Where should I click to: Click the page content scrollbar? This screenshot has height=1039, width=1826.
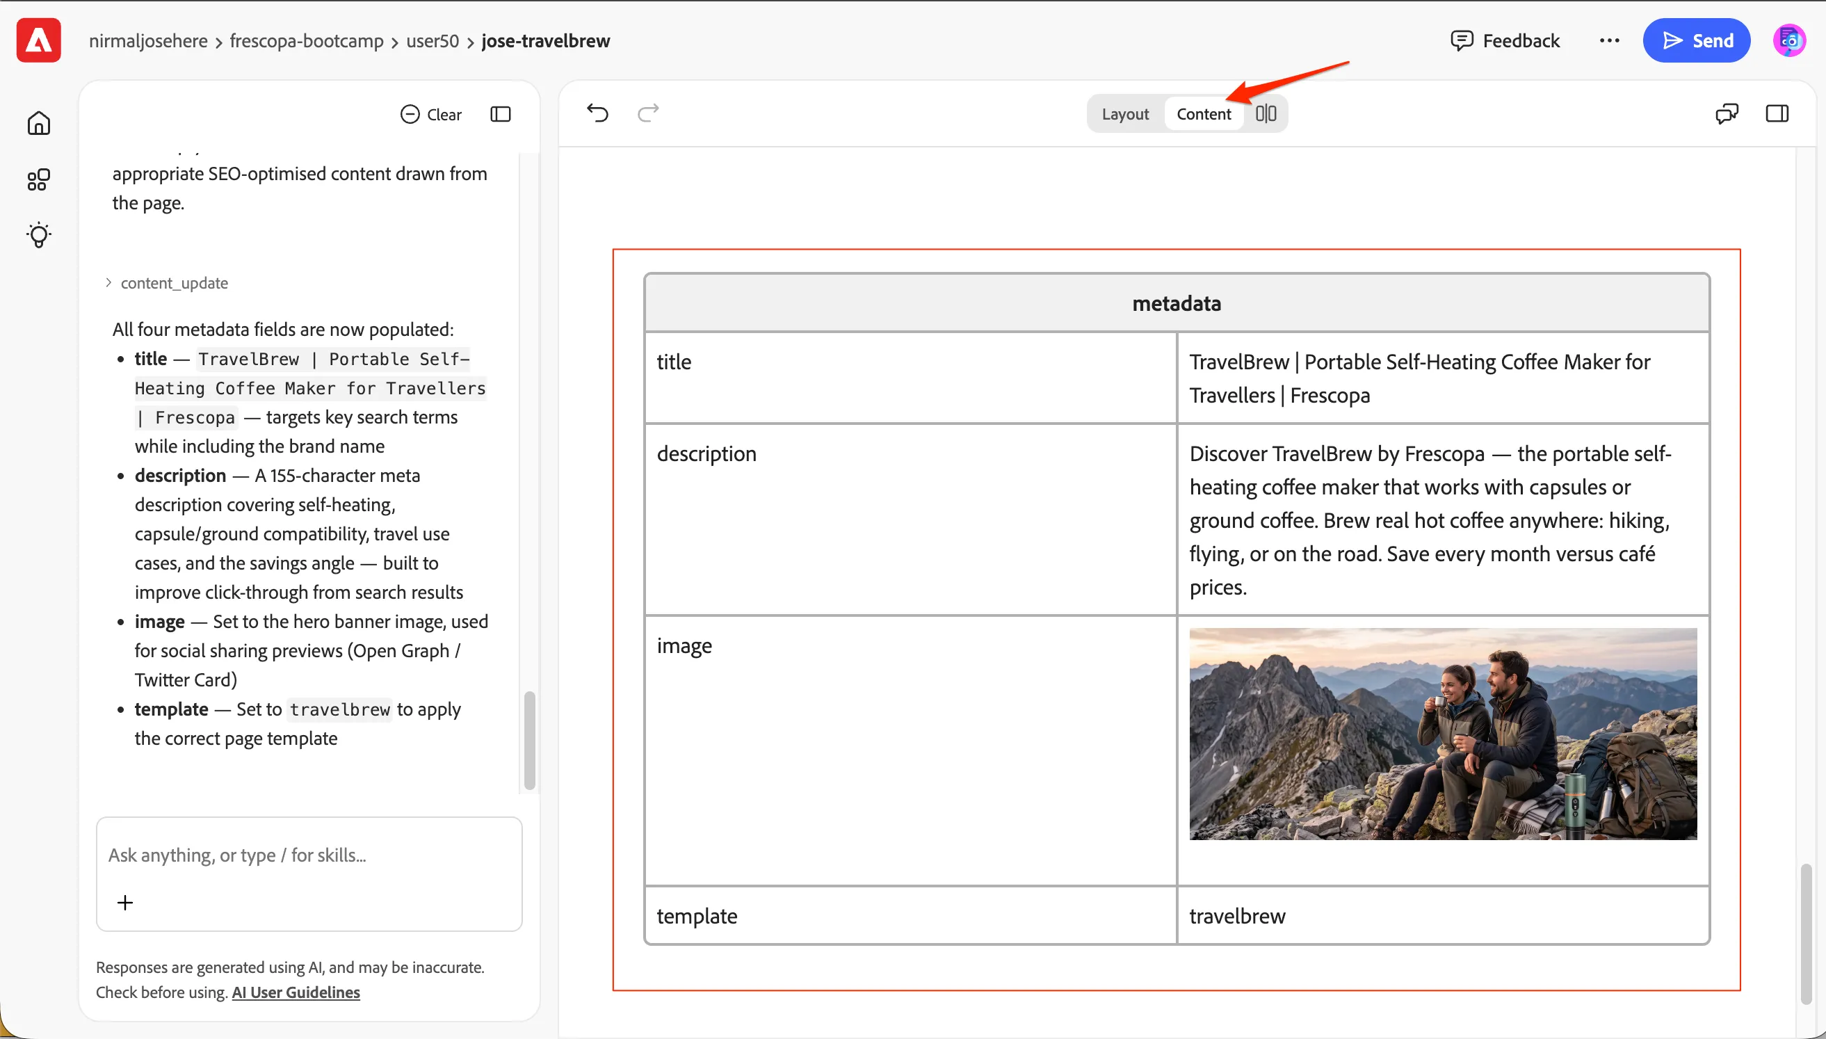click(x=1805, y=933)
